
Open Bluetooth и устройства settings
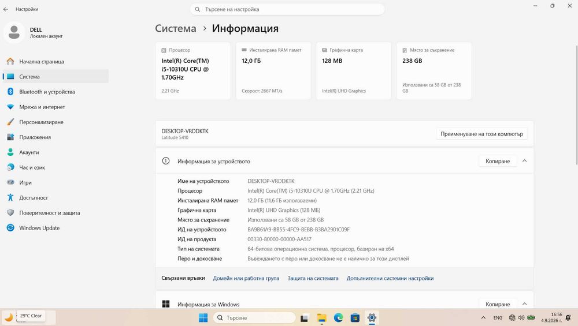coord(55,92)
